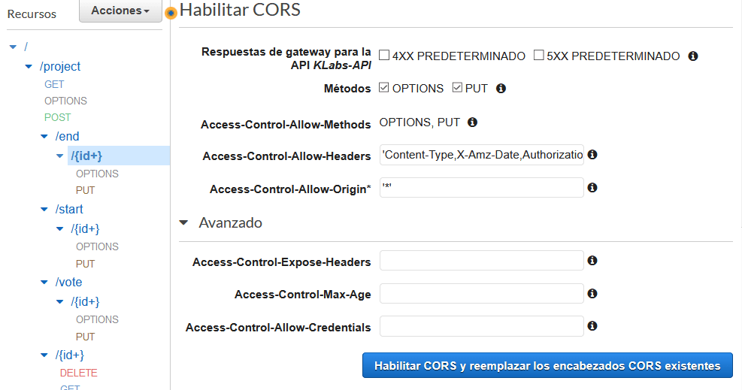Select the POST method under /project
Image resolution: width=742 pixels, height=390 pixels.
(x=57, y=117)
